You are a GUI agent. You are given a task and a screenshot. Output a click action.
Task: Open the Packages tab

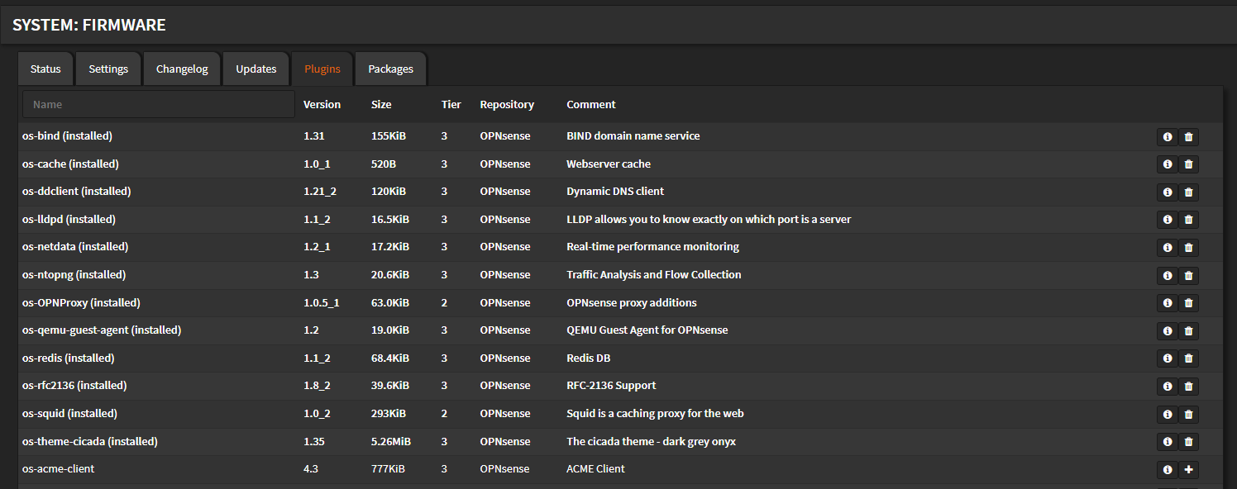click(390, 69)
